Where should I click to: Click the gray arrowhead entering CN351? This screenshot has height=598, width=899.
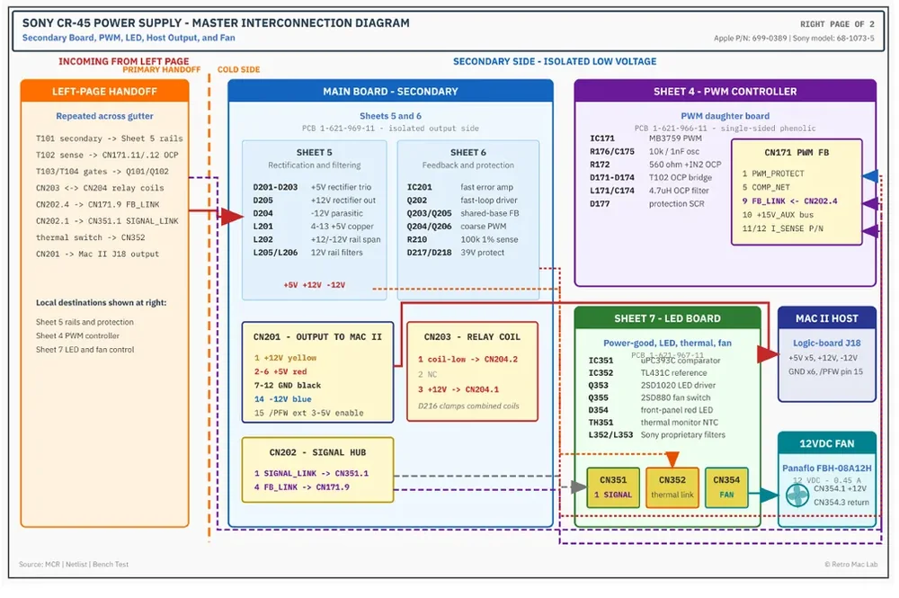pos(578,487)
